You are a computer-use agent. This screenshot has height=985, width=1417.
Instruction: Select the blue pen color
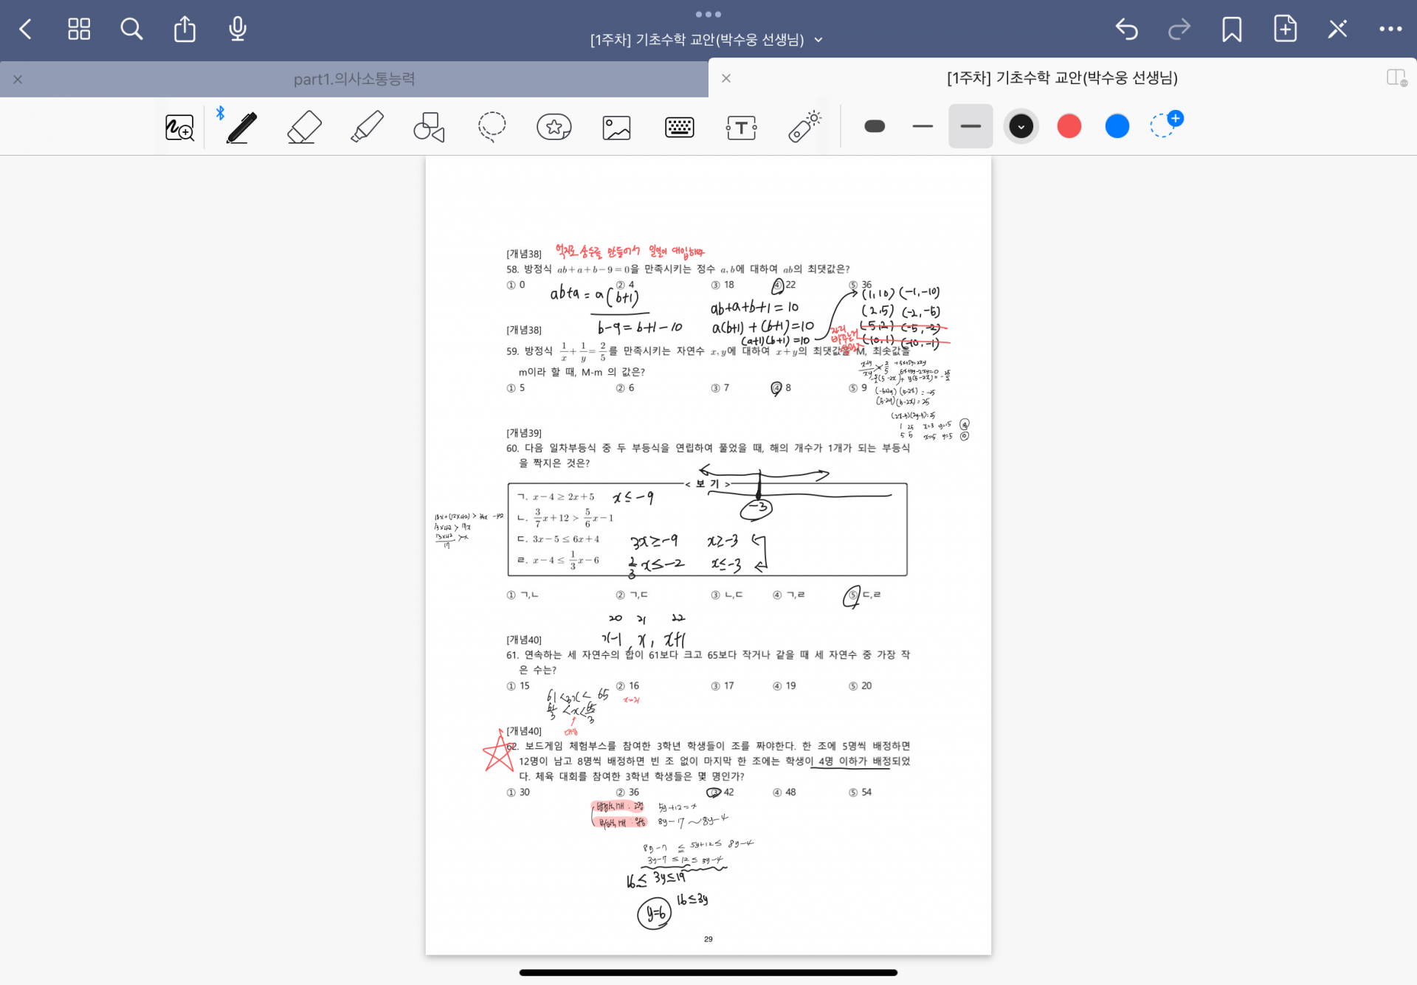(1117, 126)
